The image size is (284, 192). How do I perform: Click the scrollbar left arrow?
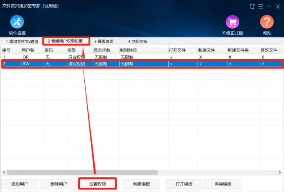tap(4, 173)
